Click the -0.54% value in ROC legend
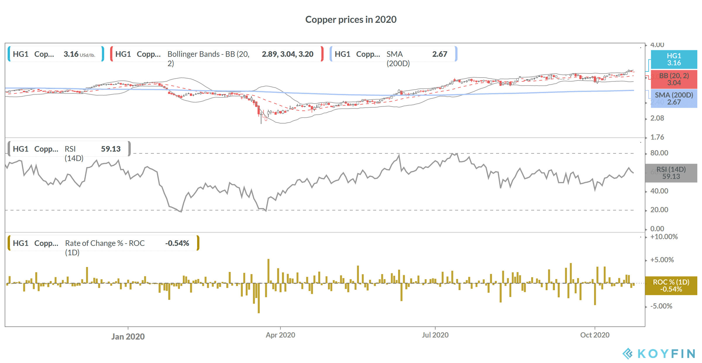 (x=177, y=243)
